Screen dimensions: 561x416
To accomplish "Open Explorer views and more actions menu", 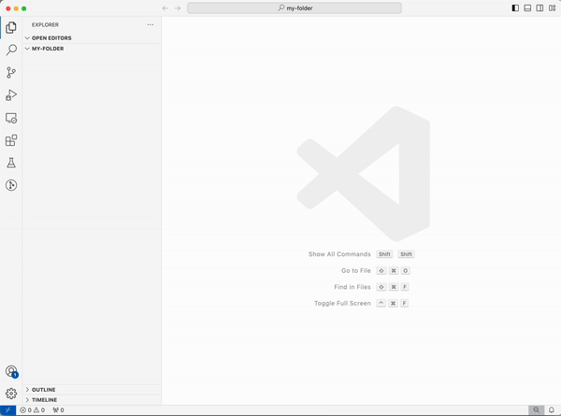I will [x=151, y=24].
